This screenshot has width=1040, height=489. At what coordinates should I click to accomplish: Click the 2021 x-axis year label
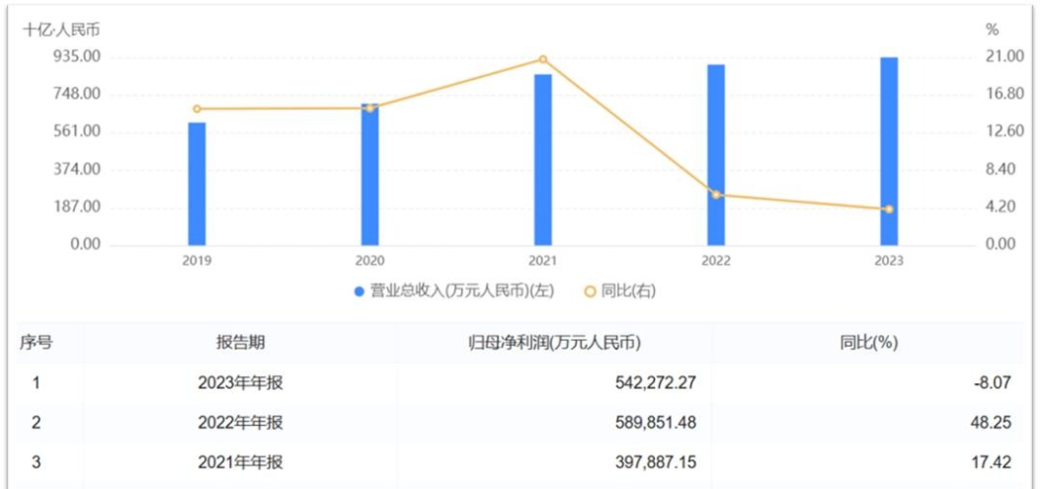(542, 262)
